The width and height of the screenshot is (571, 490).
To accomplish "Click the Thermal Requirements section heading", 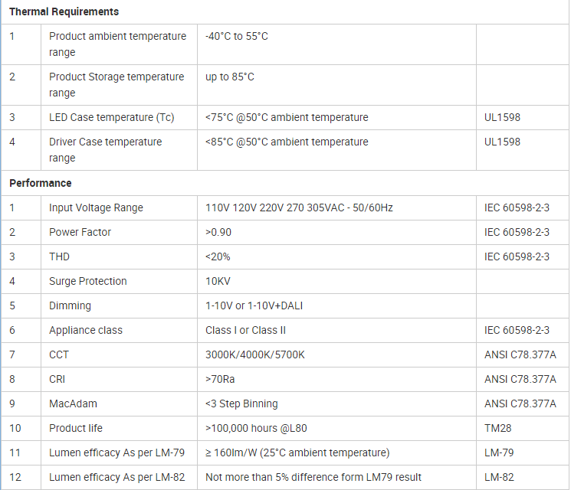I will tap(64, 11).
